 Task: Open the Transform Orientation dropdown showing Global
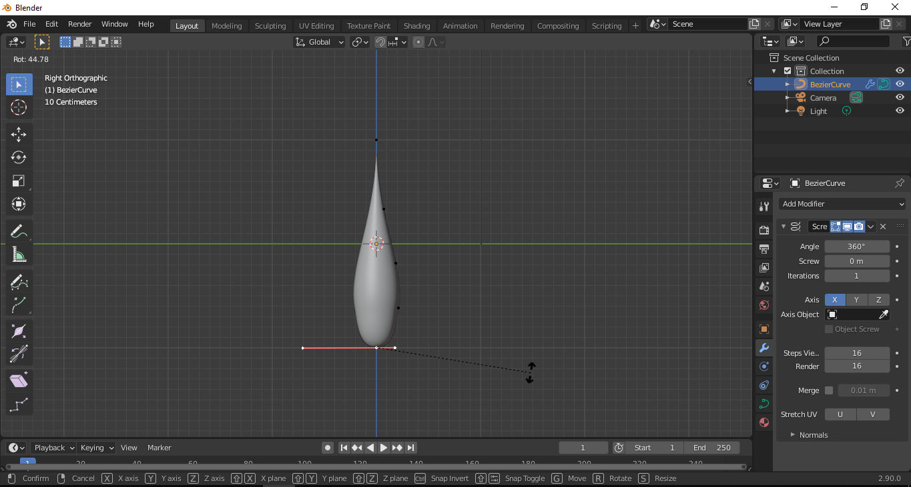tap(319, 41)
